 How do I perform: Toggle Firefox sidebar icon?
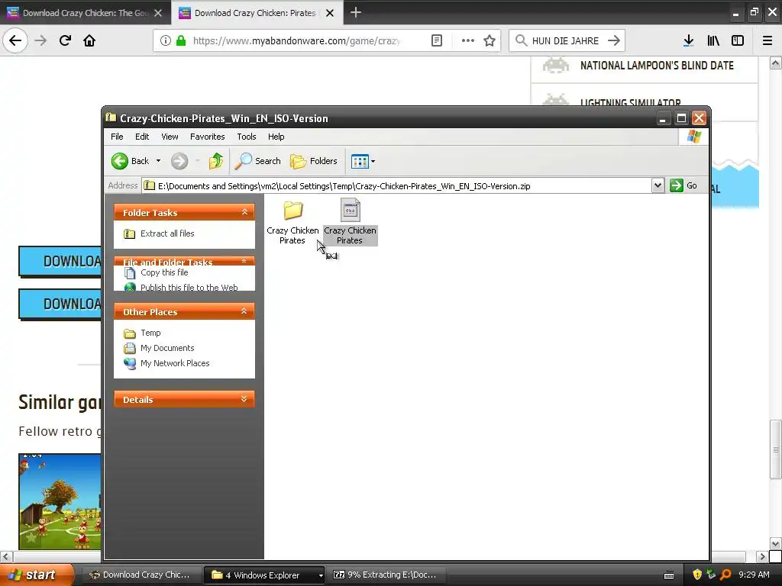(738, 40)
